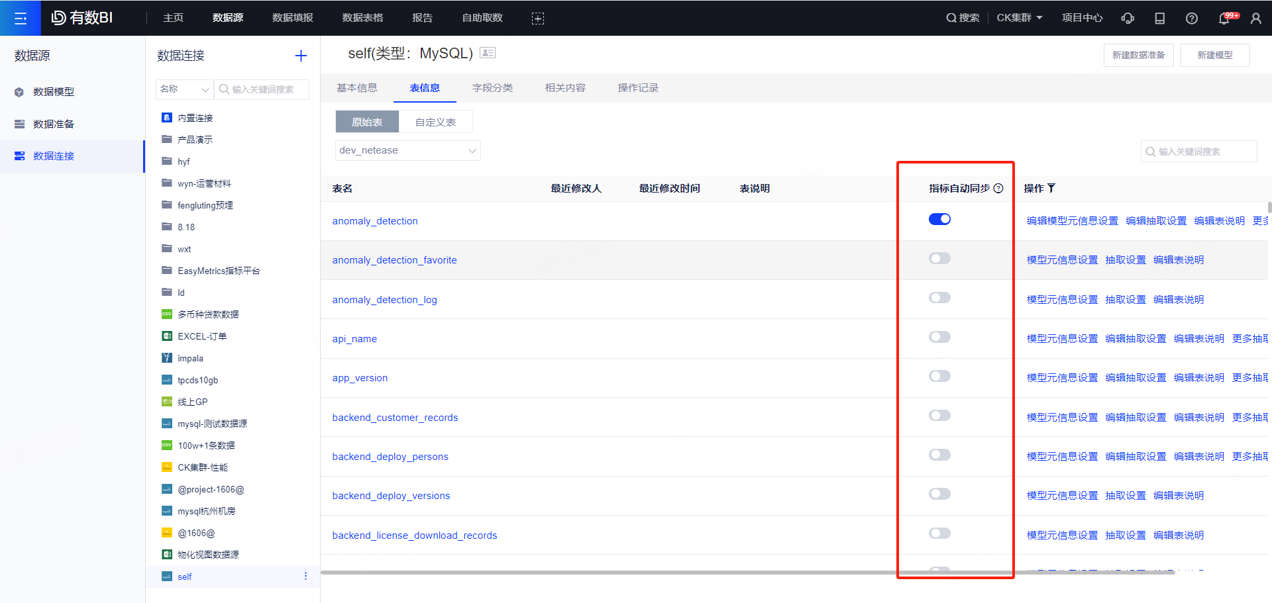The height and width of the screenshot is (603, 1272).
Task: Click the hamburger menu icon at top-left
Action: (20, 18)
